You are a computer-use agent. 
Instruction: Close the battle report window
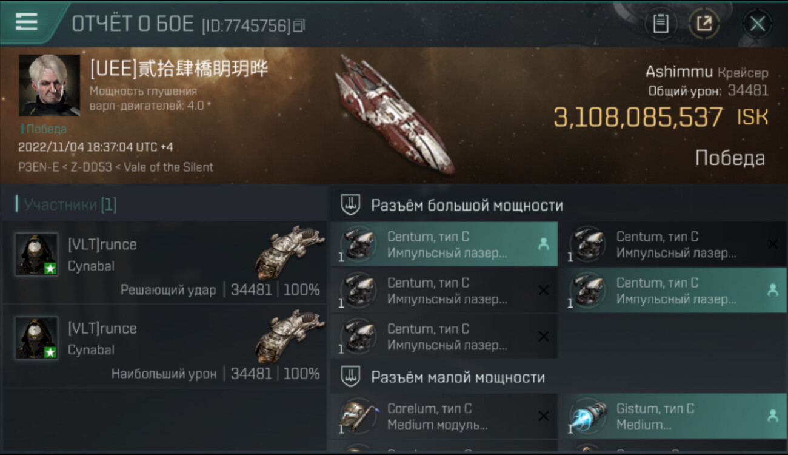point(757,24)
